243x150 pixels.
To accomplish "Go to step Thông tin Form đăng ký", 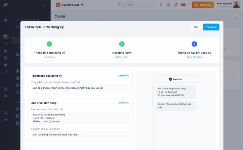I will [49, 44].
